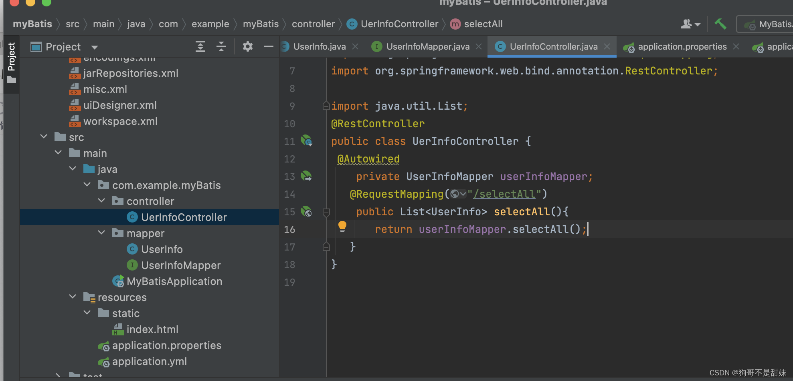This screenshot has width=793, height=381.
Task: Click the Spring bean gutter icon on line 11
Action: click(307, 140)
